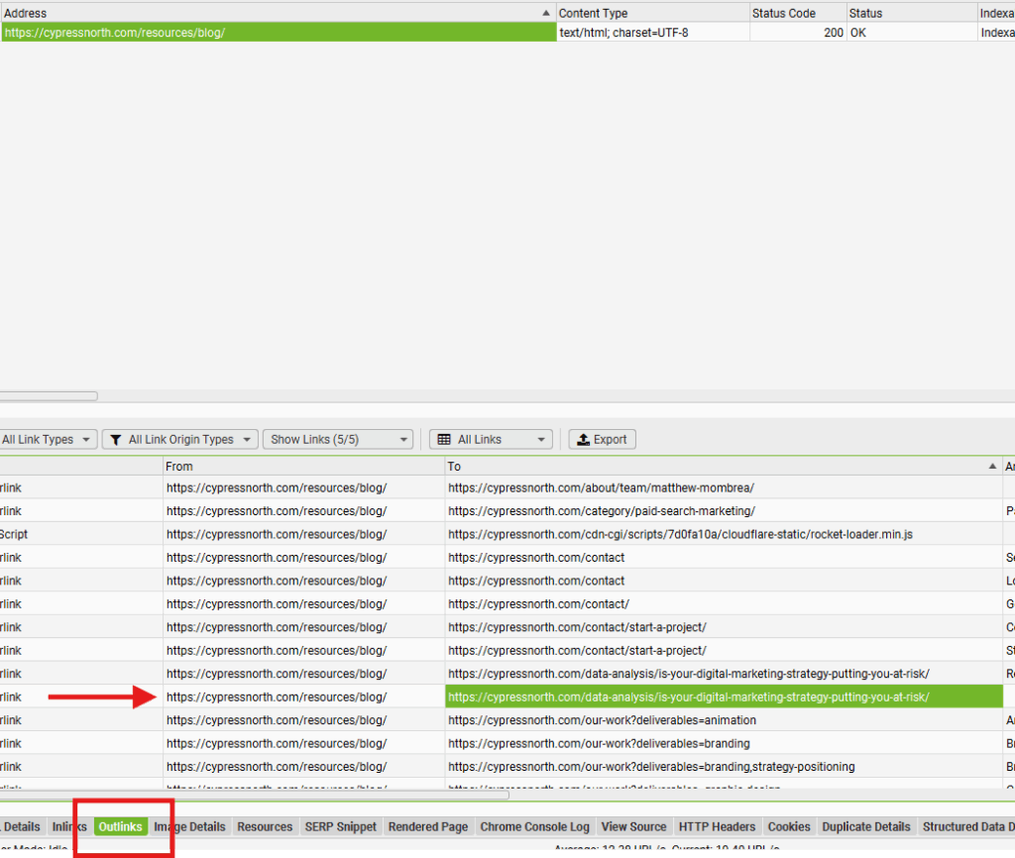Open the All Links dropdown
This screenshot has height=858, width=1015.
pyautogui.click(x=491, y=439)
